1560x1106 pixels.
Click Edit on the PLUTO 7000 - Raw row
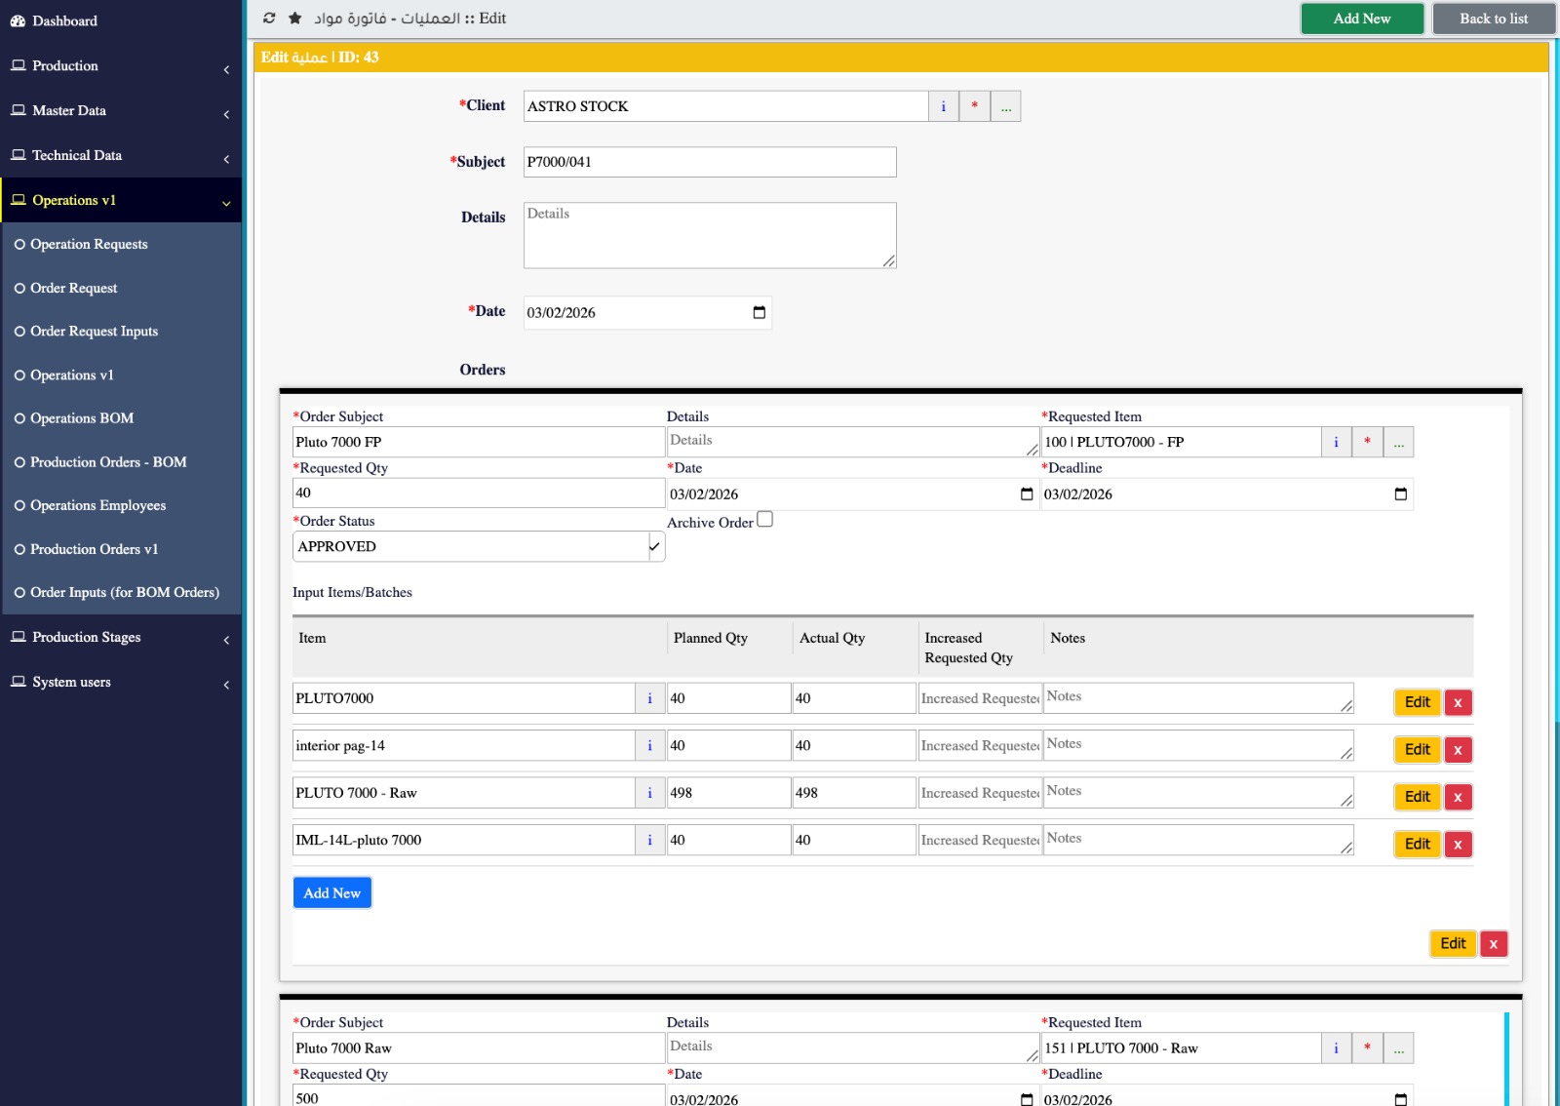click(x=1417, y=797)
